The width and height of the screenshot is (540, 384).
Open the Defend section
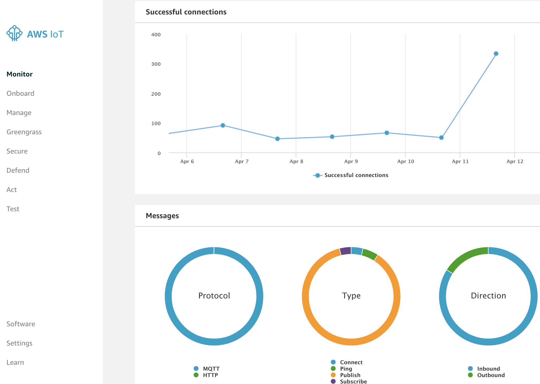[18, 170]
